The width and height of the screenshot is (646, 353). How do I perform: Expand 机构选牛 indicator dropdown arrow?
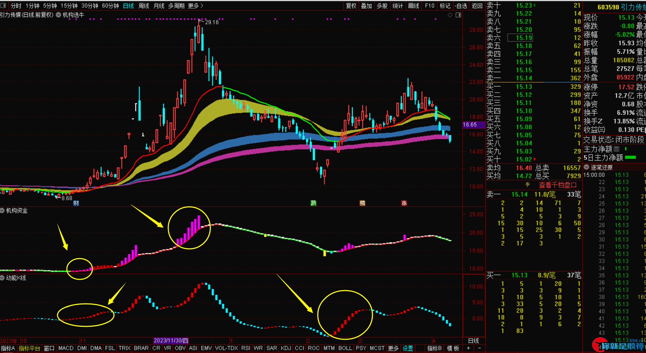[58, 15]
